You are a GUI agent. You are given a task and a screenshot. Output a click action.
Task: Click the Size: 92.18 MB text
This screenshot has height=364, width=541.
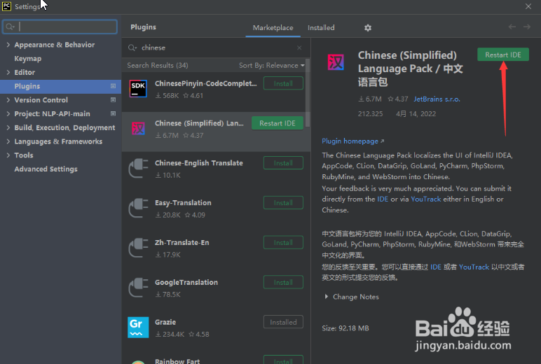[x=345, y=328]
